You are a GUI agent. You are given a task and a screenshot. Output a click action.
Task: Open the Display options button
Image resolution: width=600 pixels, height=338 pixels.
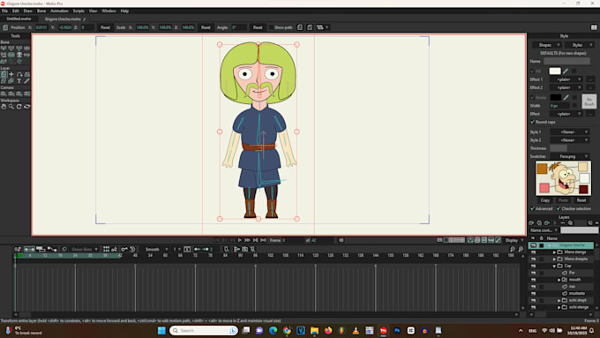(x=514, y=240)
